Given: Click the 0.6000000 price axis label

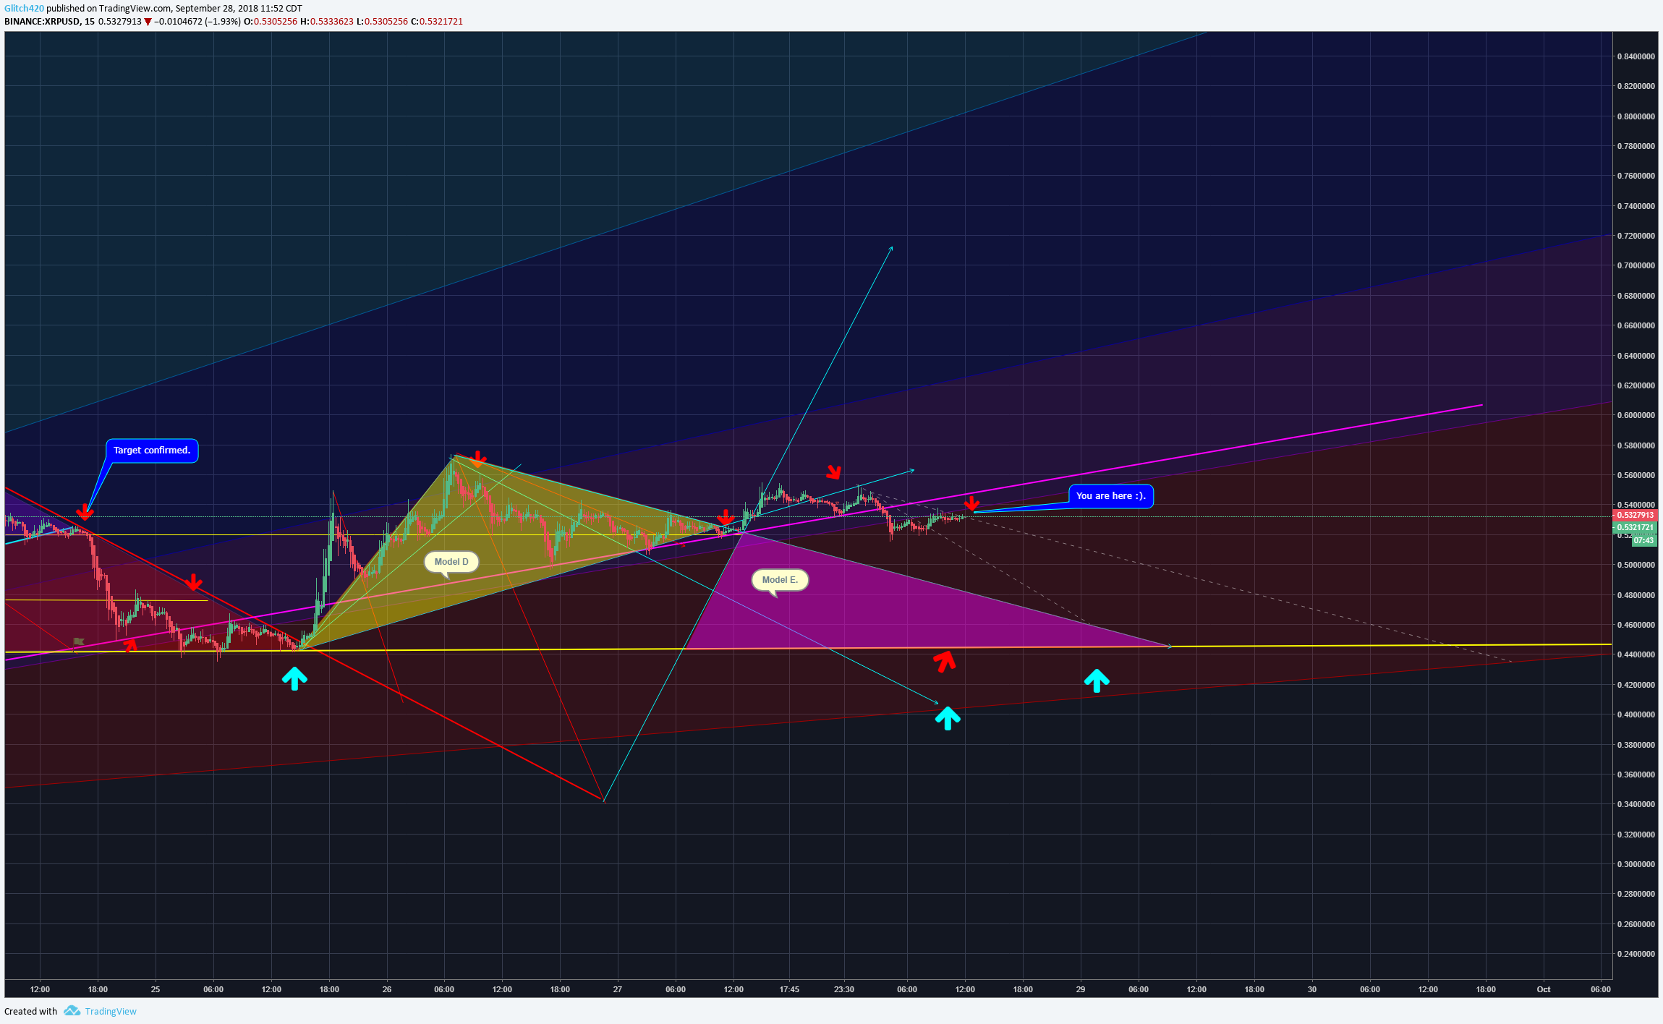Looking at the screenshot, I should [1636, 415].
